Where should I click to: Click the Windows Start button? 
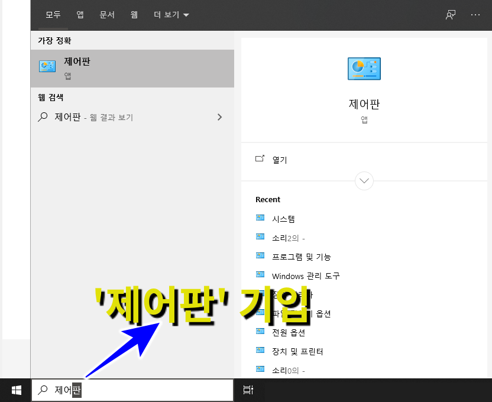(16, 390)
